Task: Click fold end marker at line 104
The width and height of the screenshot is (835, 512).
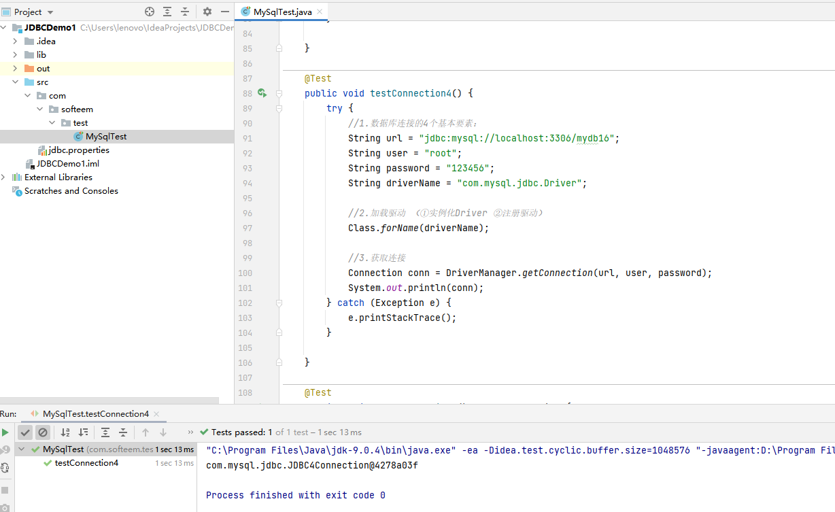Action: pos(279,332)
